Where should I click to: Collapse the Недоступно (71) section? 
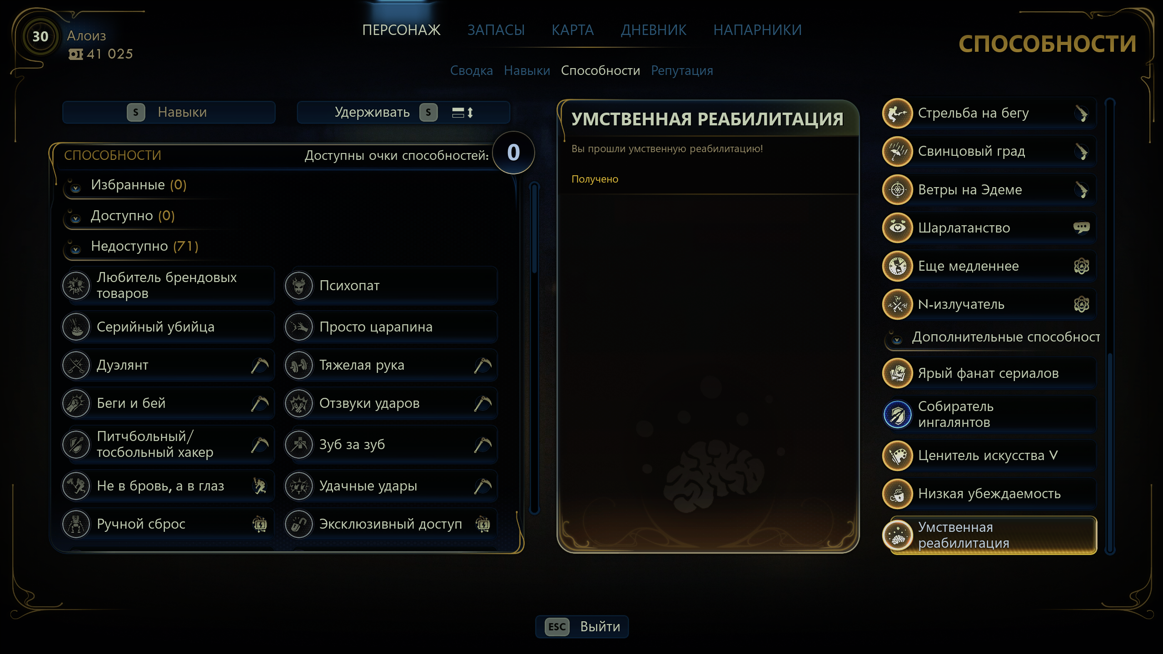coord(76,249)
